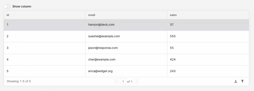
Task: Sort by the email column header
Action: (x=126, y=15)
